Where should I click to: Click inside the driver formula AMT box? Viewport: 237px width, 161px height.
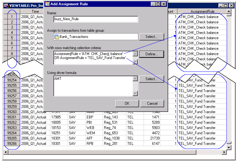pyautogui.click(x=93, y=86)
